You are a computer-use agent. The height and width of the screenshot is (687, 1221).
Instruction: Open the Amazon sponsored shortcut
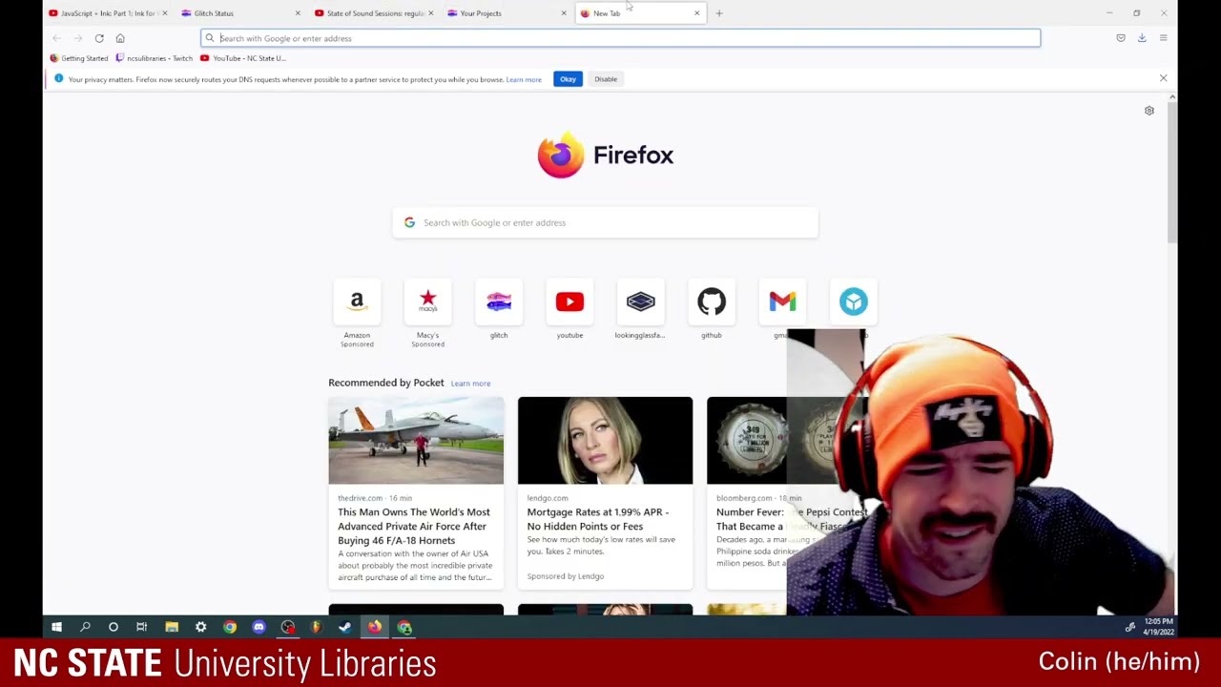(x=357, y=302)
